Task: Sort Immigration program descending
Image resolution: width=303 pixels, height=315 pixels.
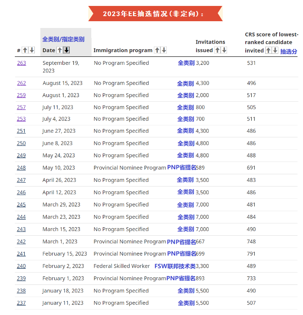Action: pos(164,50)
